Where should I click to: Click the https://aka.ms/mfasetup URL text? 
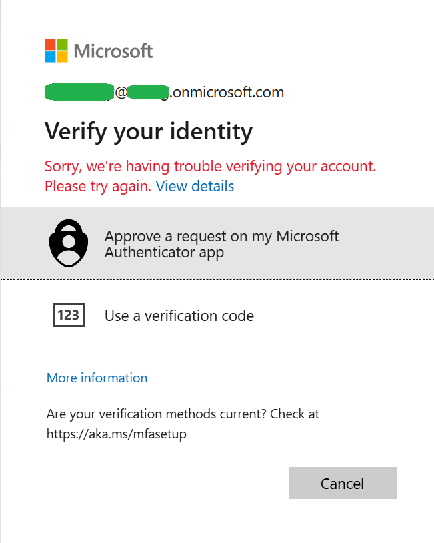pyautogui.click(x=116, y=434)
